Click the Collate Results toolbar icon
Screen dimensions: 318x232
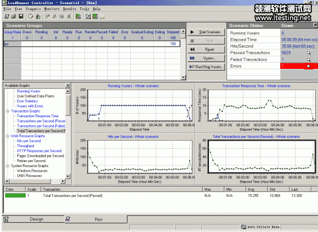tap(88, 17)
